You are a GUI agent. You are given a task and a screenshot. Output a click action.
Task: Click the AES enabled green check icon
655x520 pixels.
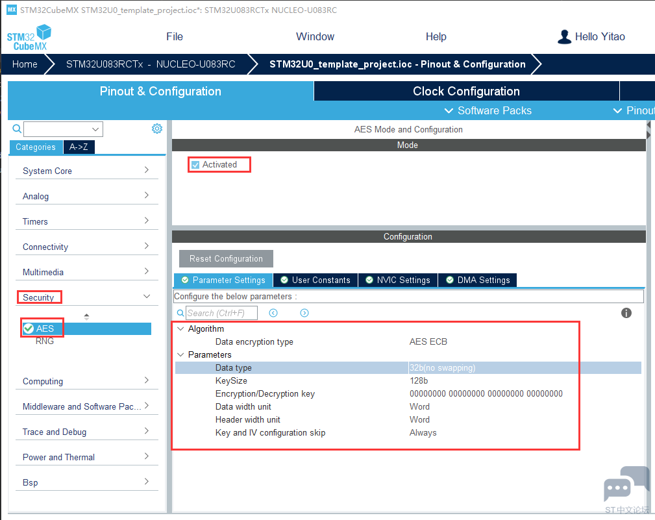[29, 328]
